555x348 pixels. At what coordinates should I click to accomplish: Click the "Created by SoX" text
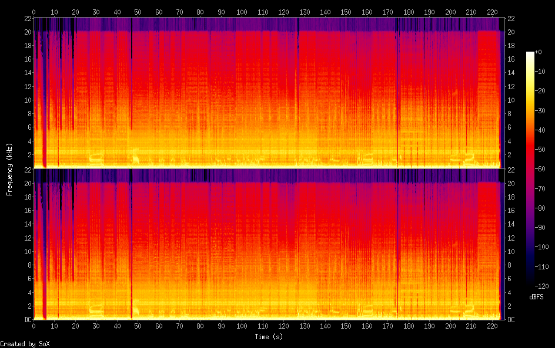point(25,344)
